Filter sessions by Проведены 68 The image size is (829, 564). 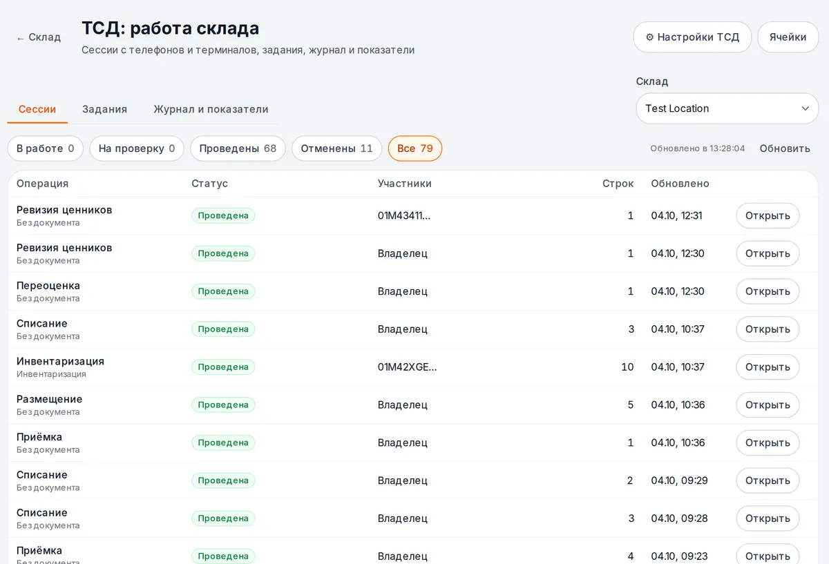(238, 148)
